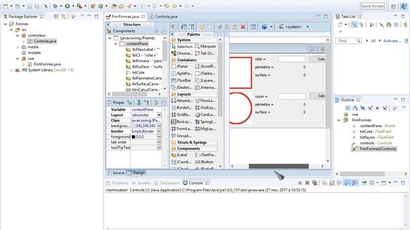Toggle Hide Fields in Outline toolbar
The width and height of the screenshot is (410, 230).
pos(363,108)
